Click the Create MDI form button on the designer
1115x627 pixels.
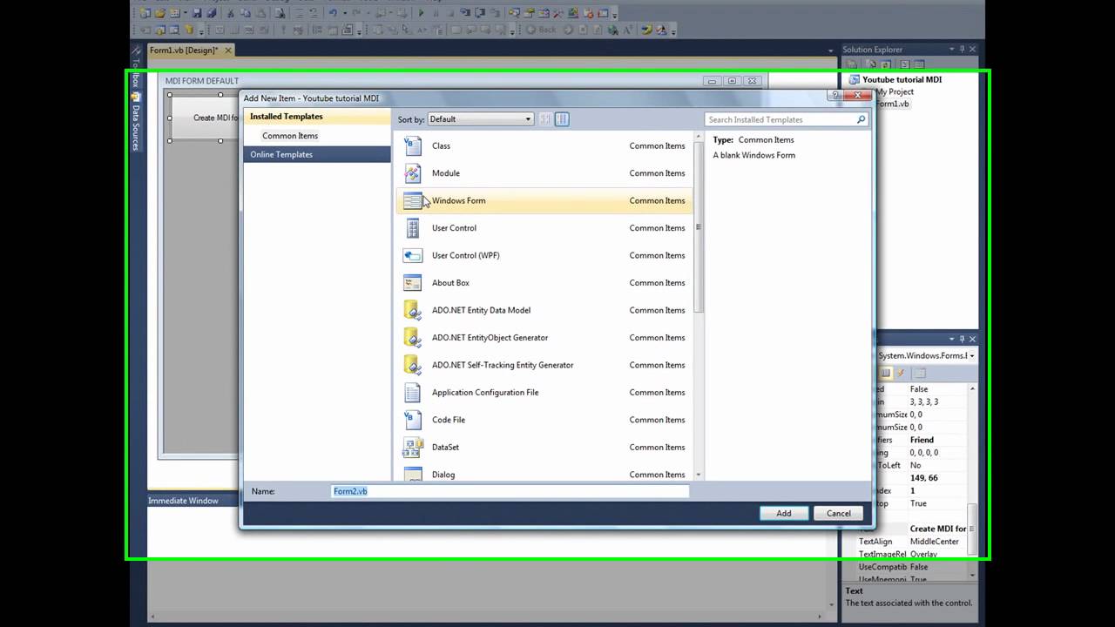tap(205, 118)
